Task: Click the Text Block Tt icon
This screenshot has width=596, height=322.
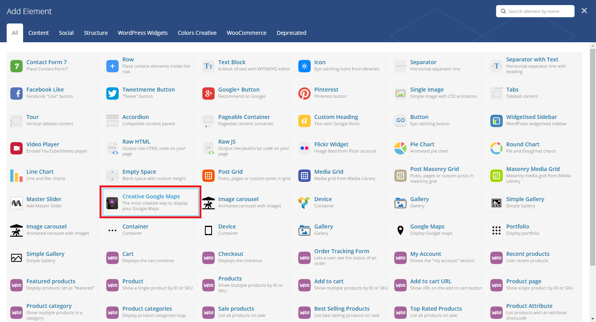Action: (x=208, y=66)
